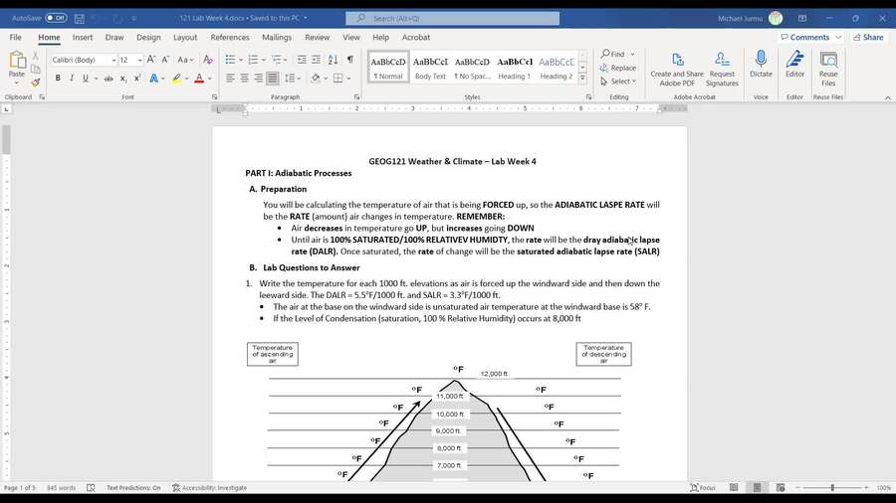896x503 pixels.
Task: Create and Share Adobe PDF
Action: 677,69
